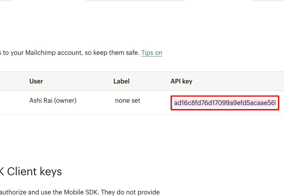Click the first name "Ashi" in the row
The height and width of the screenshot is (196, 284).
click(x=36, y=100)
